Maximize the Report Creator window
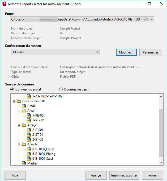This screenshot has width=167, height=181. (149, 4)
